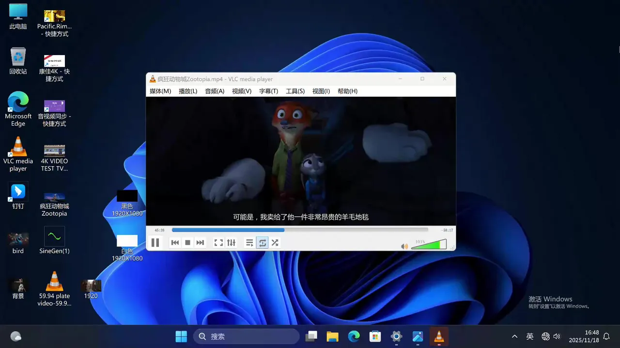The image size is (620, 348).
Task: Open the Windows Start menu
Action: [x=181, y=336]
